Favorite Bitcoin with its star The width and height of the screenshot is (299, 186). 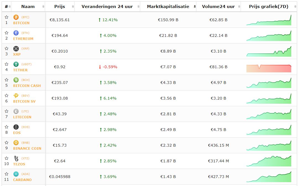7,17
